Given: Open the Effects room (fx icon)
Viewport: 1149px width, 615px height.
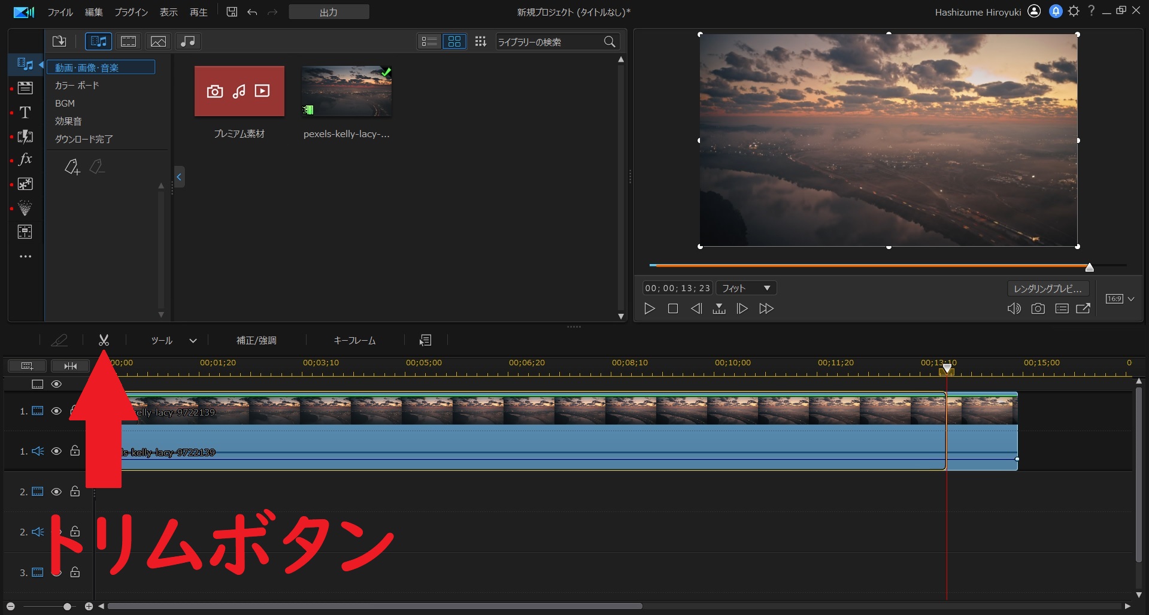Looking at the screenshot, I should coord(25,159).
